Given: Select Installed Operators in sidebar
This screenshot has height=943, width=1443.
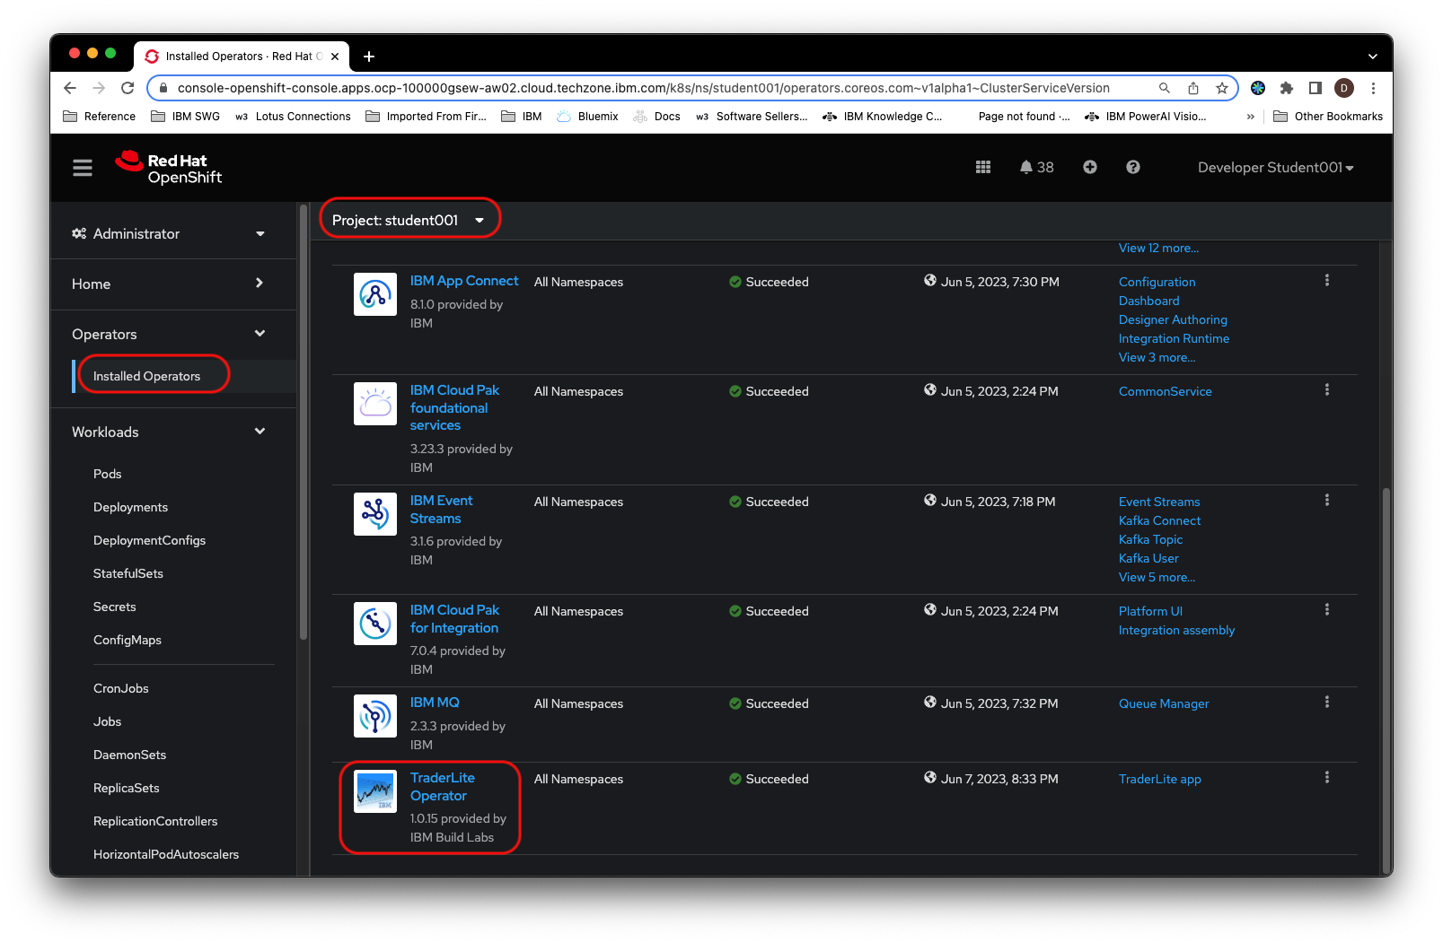Looking at the screenshot, I should click(x=146, y=376).
